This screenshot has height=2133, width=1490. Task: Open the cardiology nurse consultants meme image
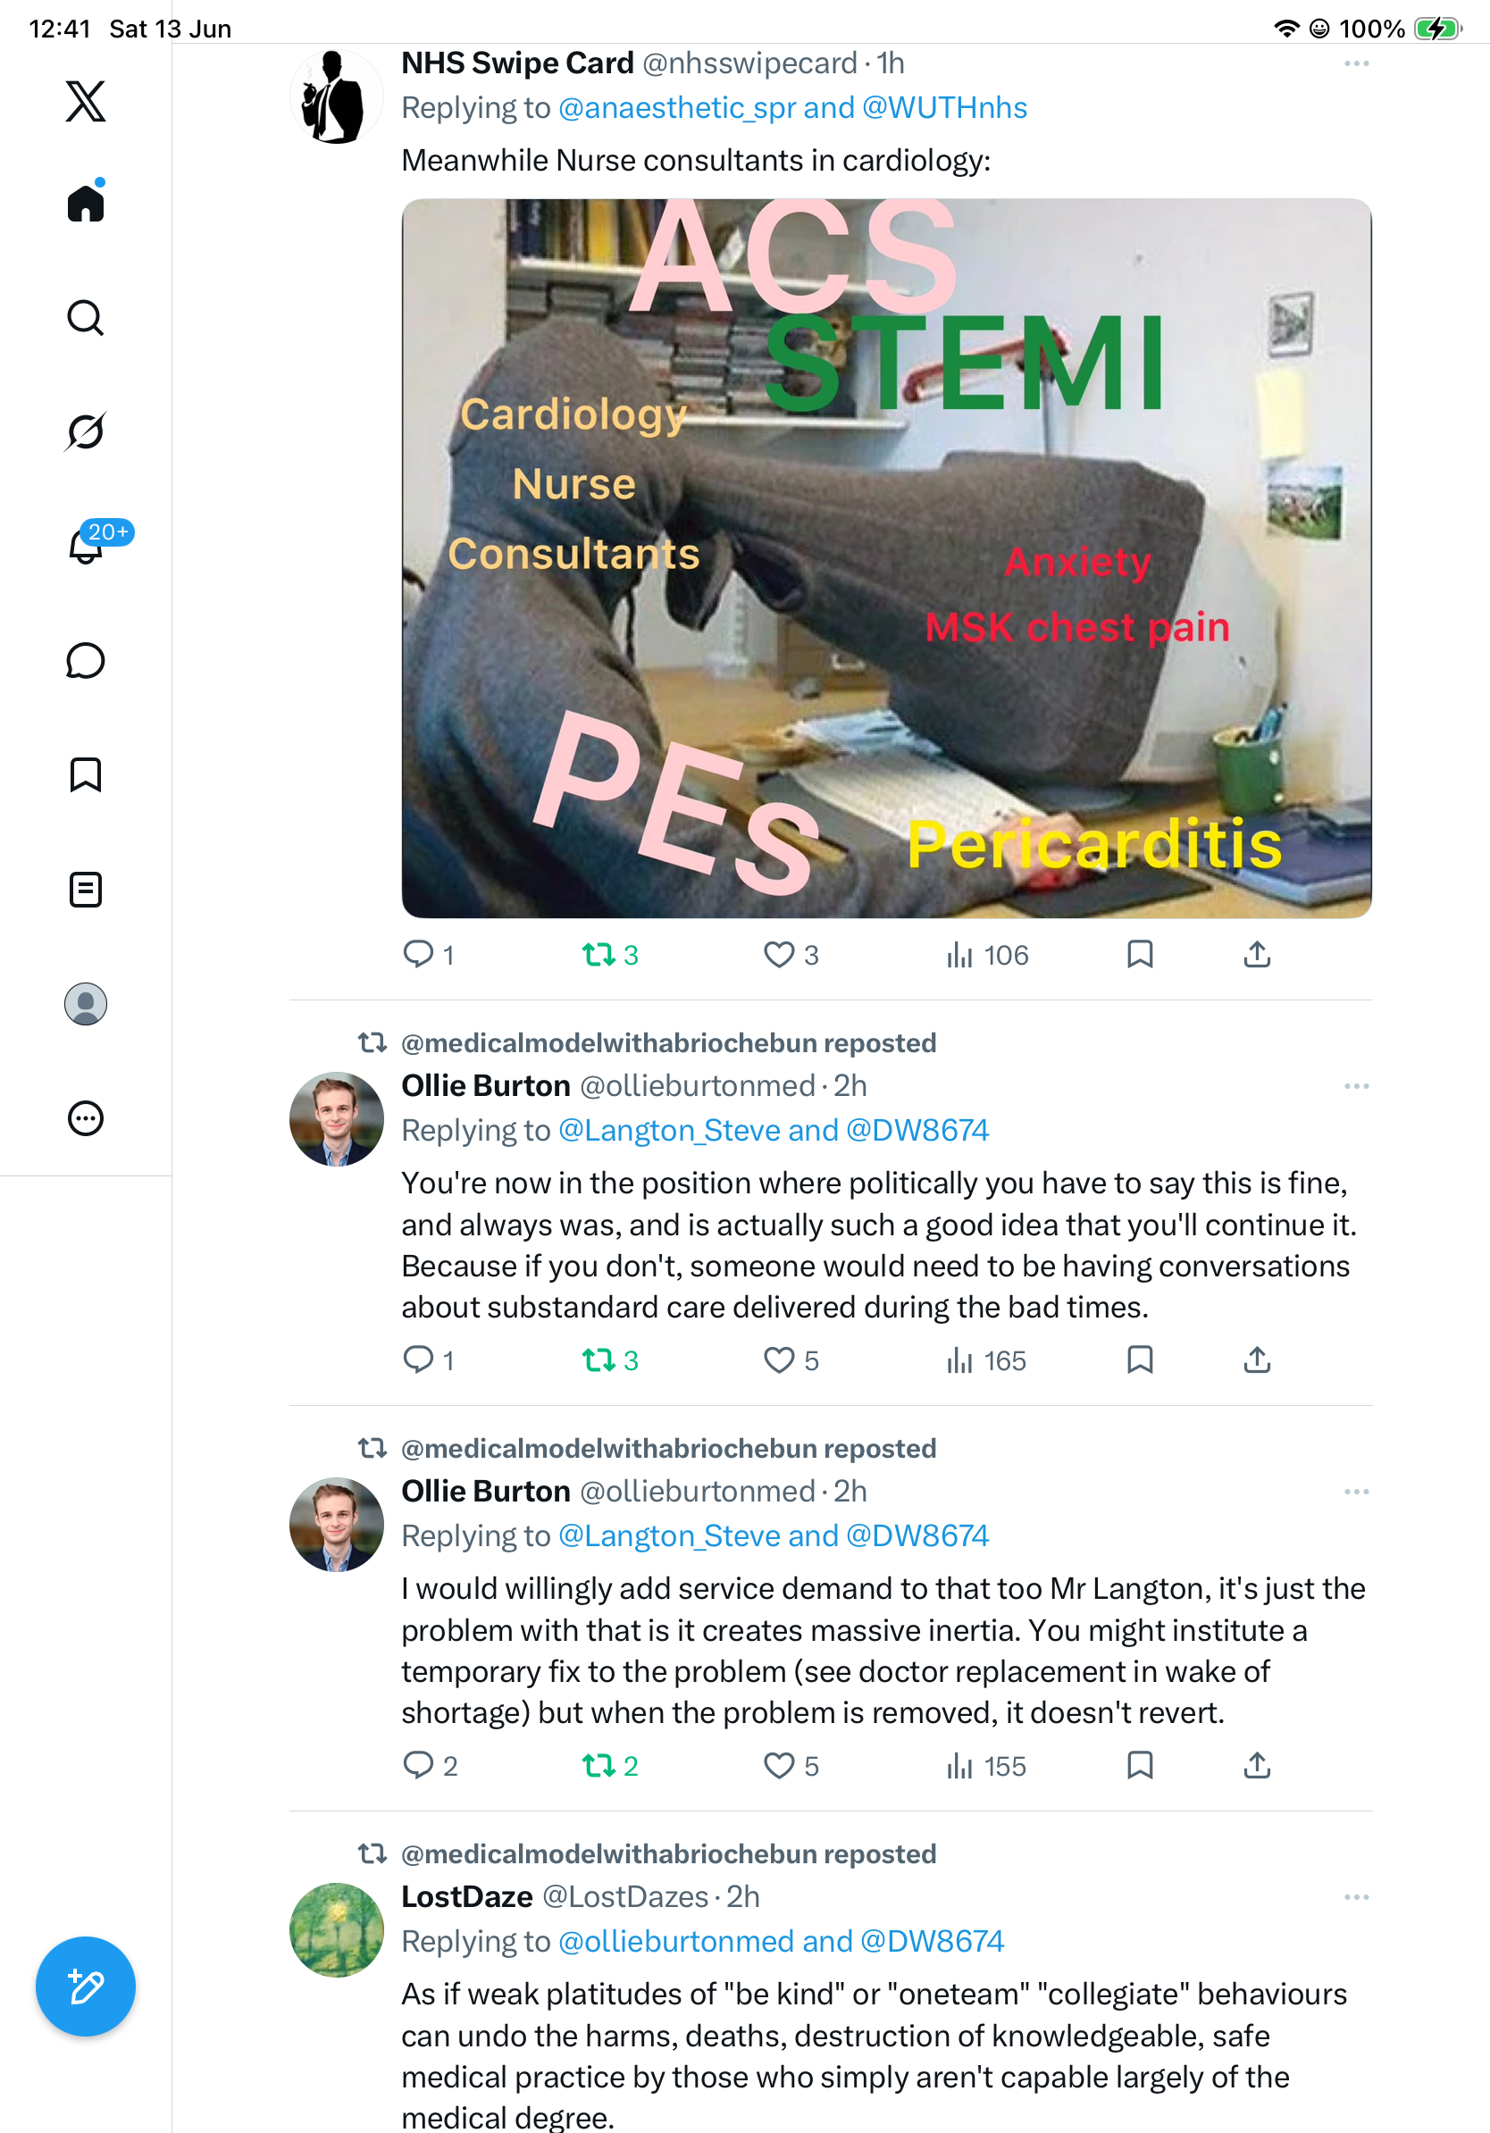[886, 558]
